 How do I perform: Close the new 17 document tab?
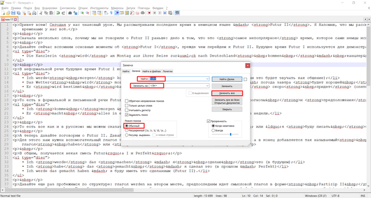click(x=15, y=20)
